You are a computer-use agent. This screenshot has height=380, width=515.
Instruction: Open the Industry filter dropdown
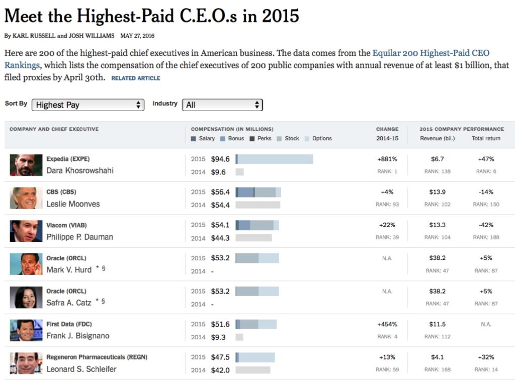[222, 105]
